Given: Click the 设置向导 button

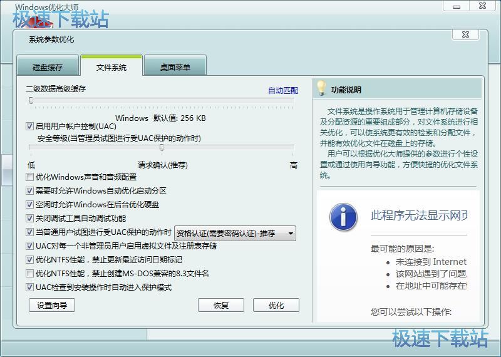Looking at the screenshot, I should pyautogui.click(x=52, y=305).
